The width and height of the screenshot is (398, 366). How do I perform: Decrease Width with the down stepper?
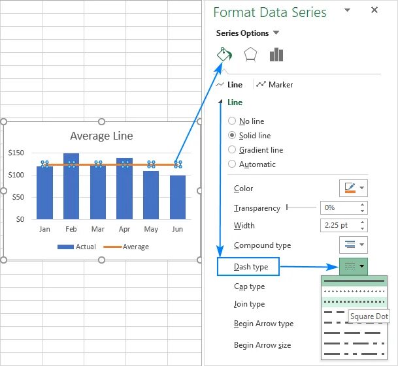[x=363, y=228]
